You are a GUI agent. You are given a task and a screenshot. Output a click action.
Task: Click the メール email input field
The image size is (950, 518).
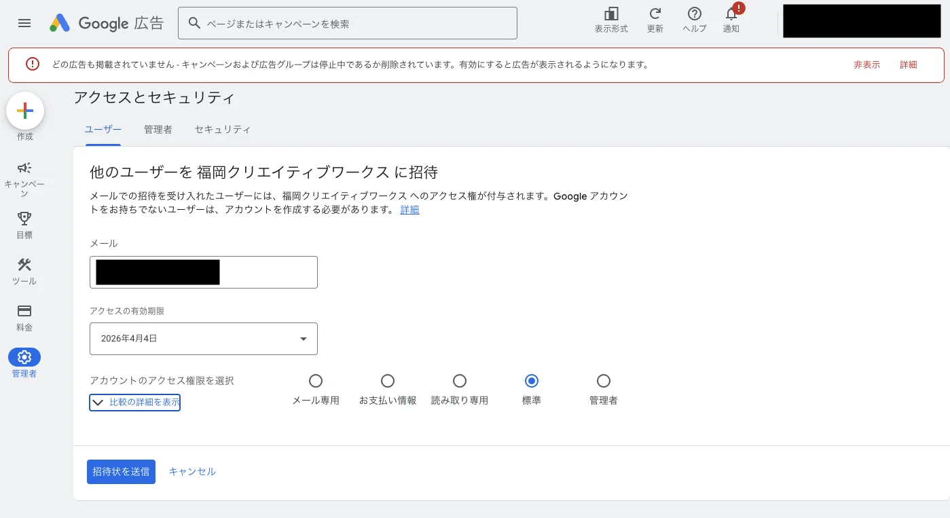(203, 272)
